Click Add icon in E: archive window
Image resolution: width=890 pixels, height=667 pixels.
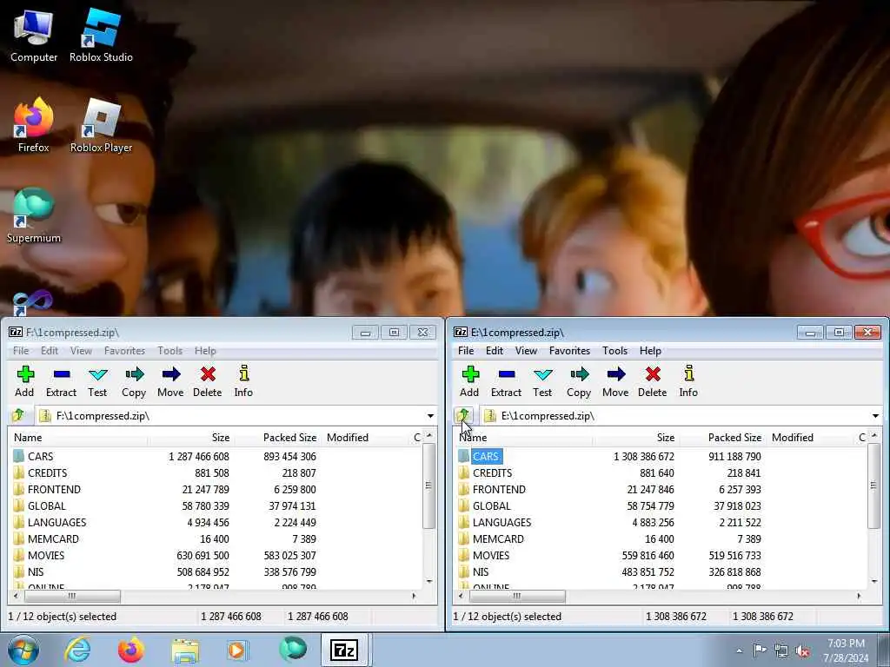[x=469, y=381]
